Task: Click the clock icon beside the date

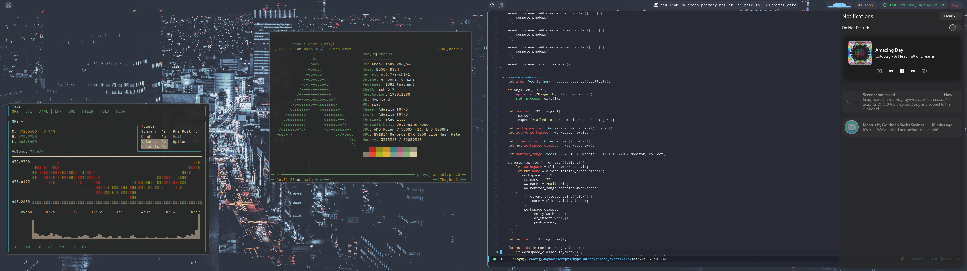Action: [x=885, y=5]
